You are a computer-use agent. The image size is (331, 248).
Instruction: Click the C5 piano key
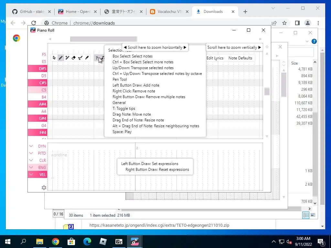click(37, 90)
